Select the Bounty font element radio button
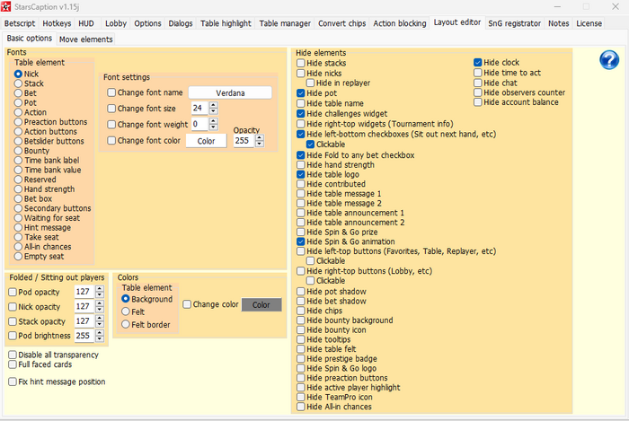 (x=18, y=151)
